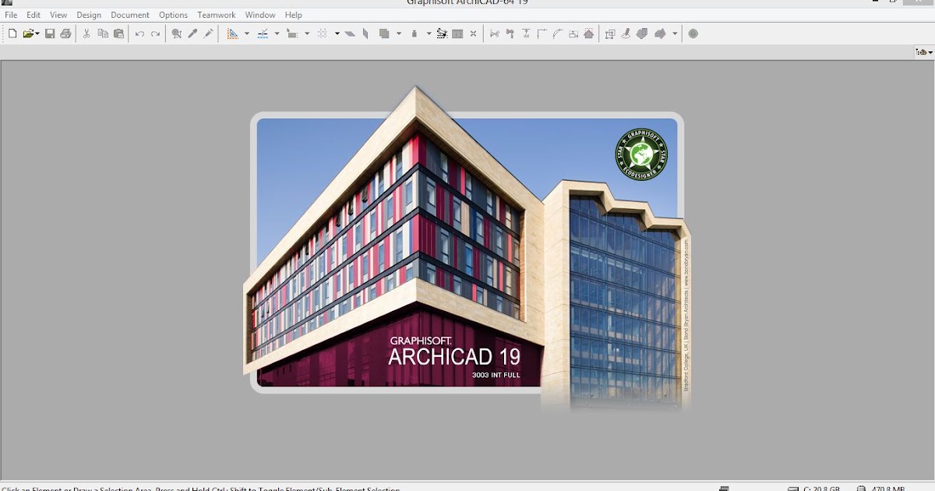Open the Print command icon
The image size is (935, 491).
pos(66,34)
